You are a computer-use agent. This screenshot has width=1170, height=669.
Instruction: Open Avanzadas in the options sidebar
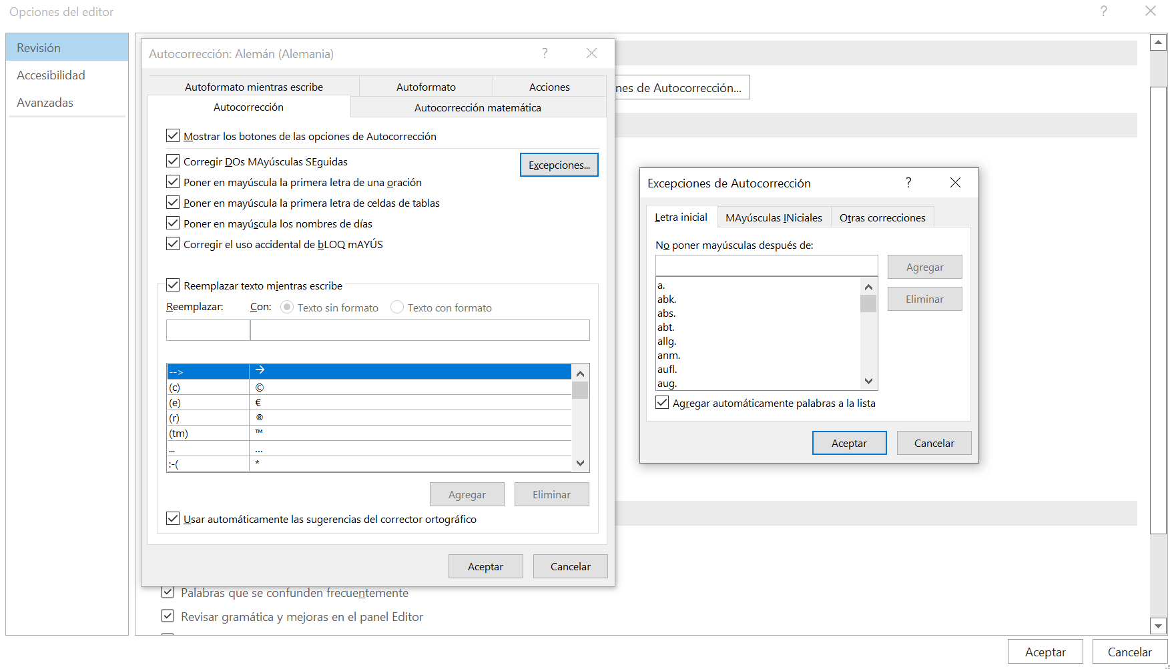pos(67,102)
